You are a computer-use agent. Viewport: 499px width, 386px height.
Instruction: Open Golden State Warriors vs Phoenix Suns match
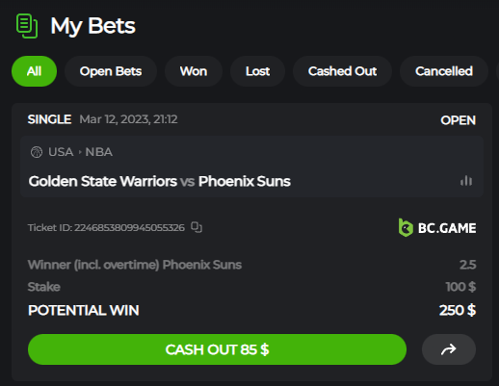tap(160, 181)
